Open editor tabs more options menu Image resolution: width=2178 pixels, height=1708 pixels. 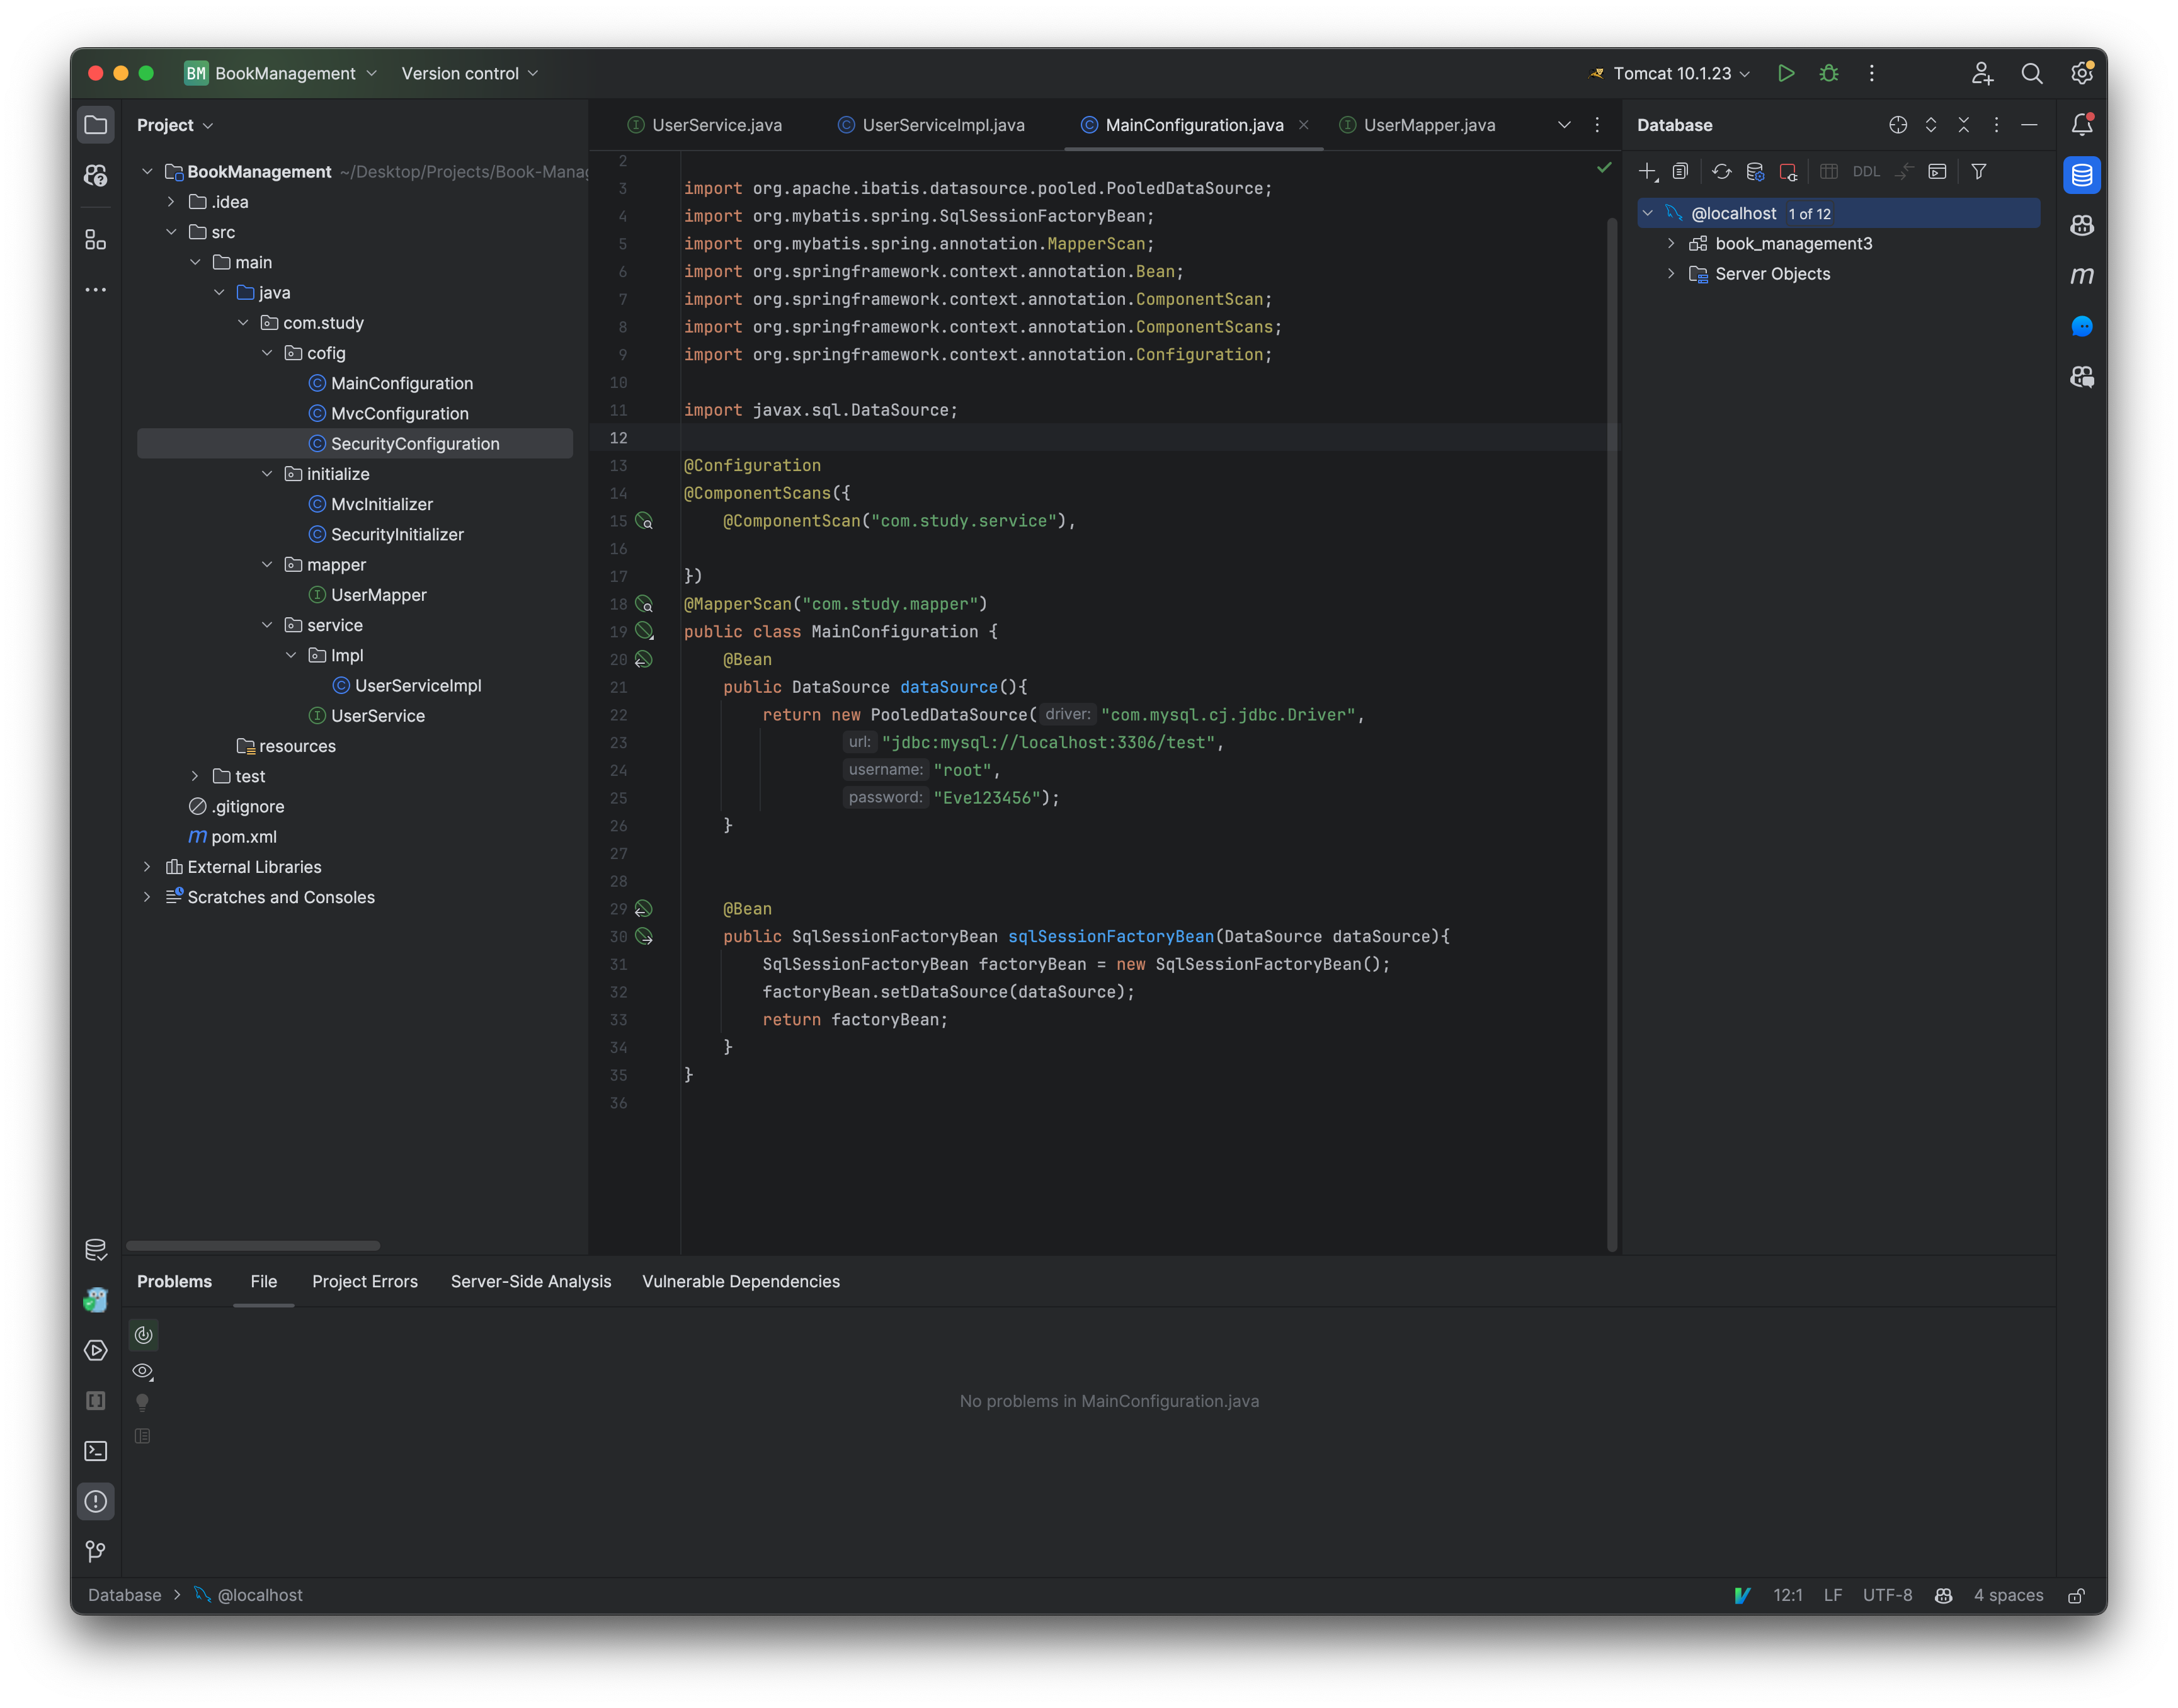point(1597,125)
